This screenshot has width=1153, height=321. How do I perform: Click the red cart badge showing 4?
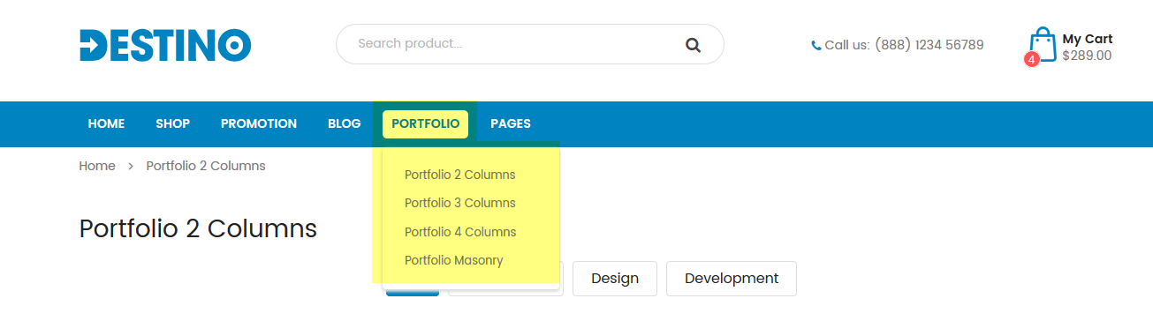1031,59
